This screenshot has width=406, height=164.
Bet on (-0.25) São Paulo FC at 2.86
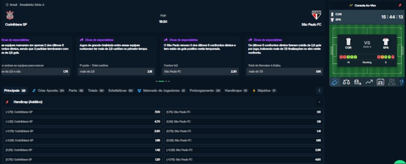[244, 150]
